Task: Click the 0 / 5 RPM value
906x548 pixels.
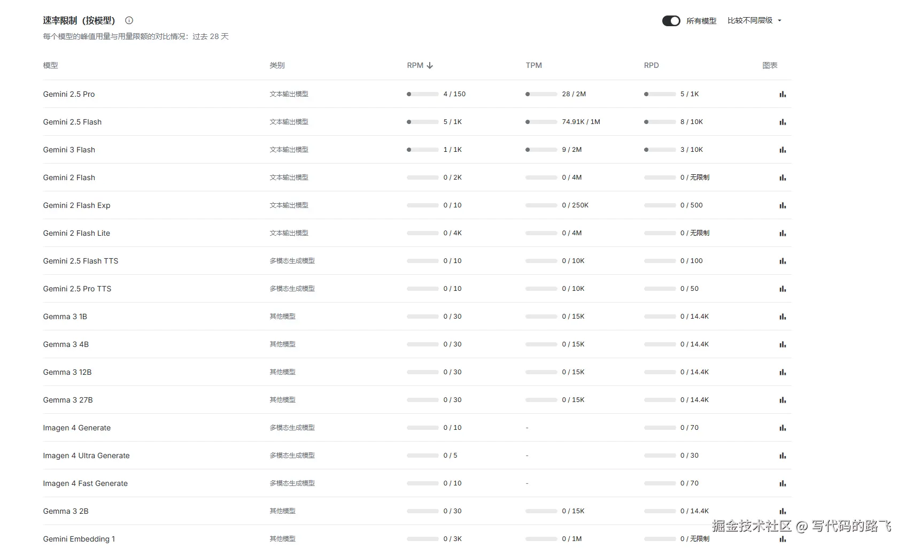Action: coord(450,456)
